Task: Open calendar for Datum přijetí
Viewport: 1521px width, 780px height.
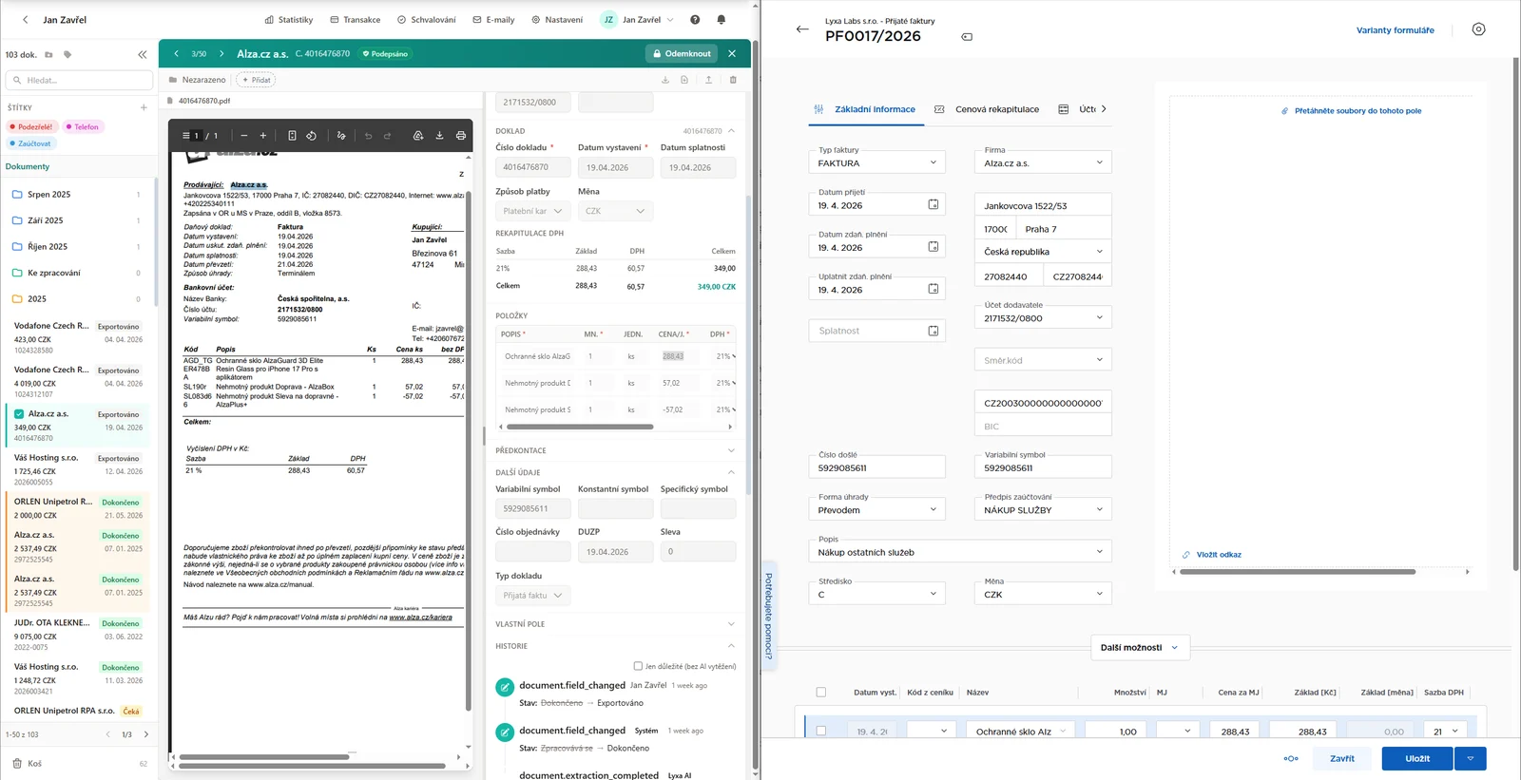Action: click(934, 205)
